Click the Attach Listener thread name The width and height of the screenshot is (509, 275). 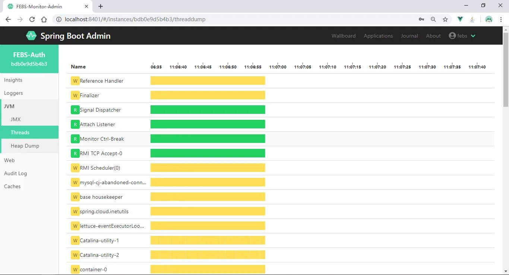coord(97,124)
